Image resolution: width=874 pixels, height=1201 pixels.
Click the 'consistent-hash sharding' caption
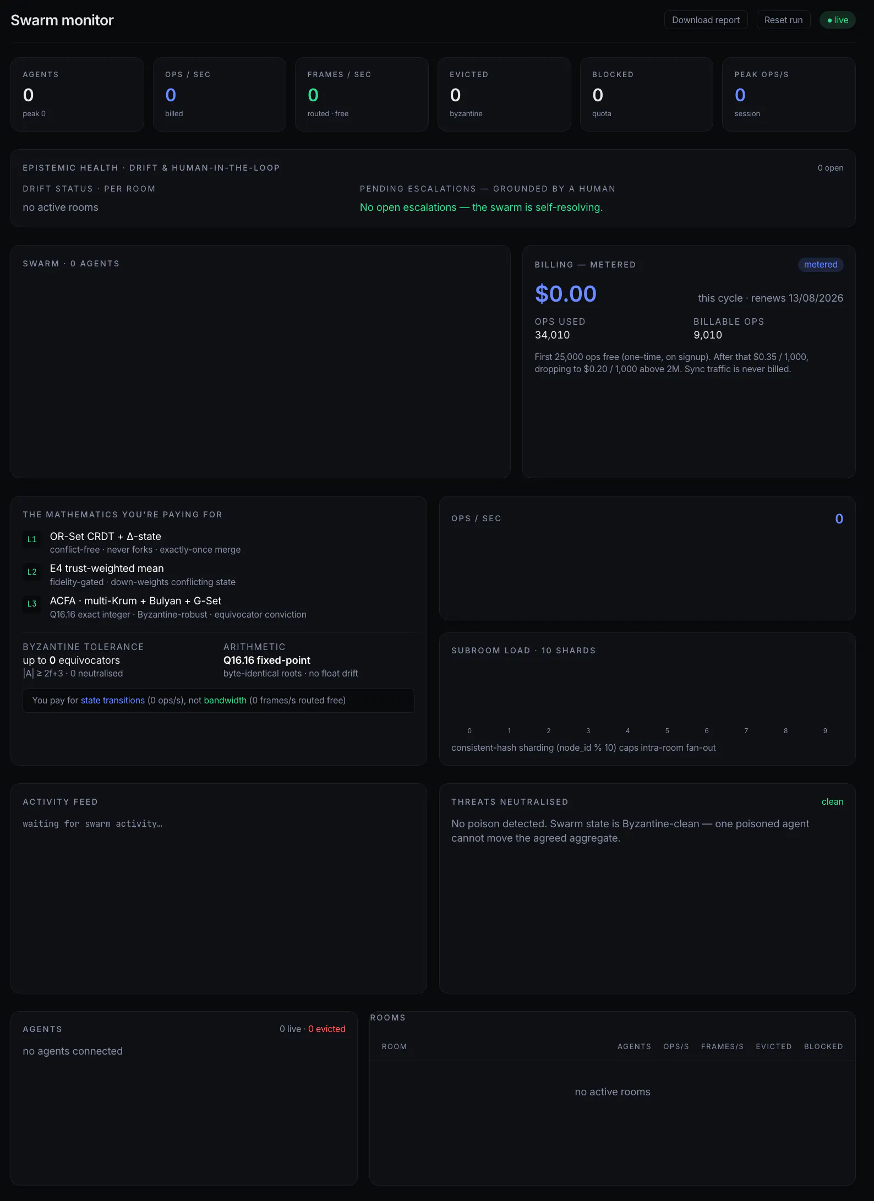pyautogui.click(x=583, y=747)
